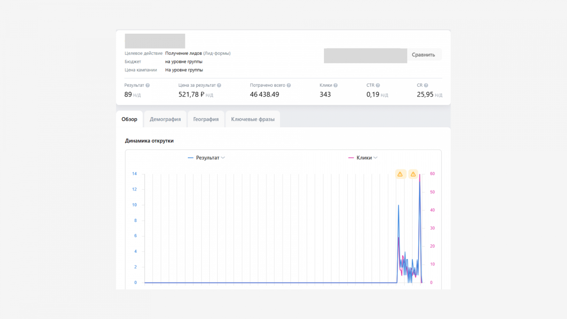Click the Результат value 89
This screenshot has width=567, height=319.
(128, 95)
